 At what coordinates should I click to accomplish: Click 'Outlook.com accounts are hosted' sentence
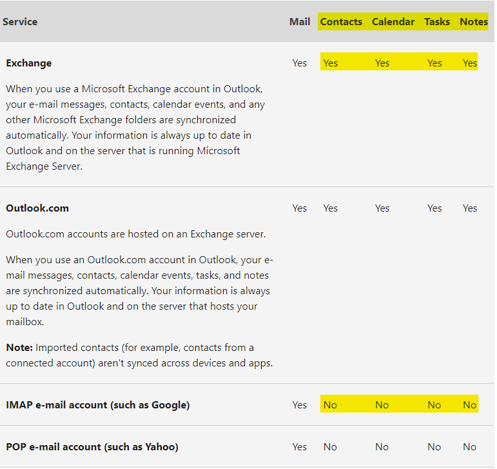coord(135,234)
